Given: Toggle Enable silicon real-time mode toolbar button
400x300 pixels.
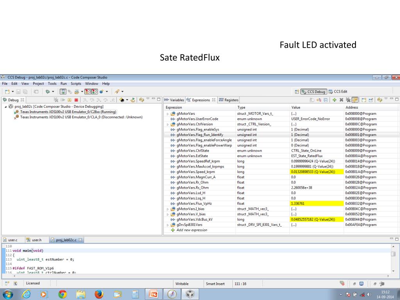Looking at the screenshot, I should pyautogui.click(x=88, y=91).
